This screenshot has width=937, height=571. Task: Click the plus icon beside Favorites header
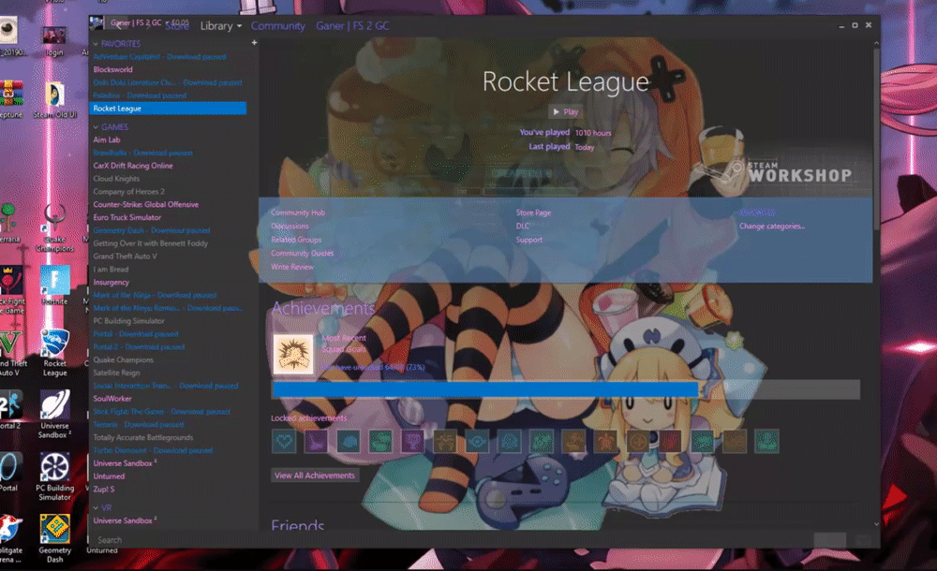(x=254, y=43)
